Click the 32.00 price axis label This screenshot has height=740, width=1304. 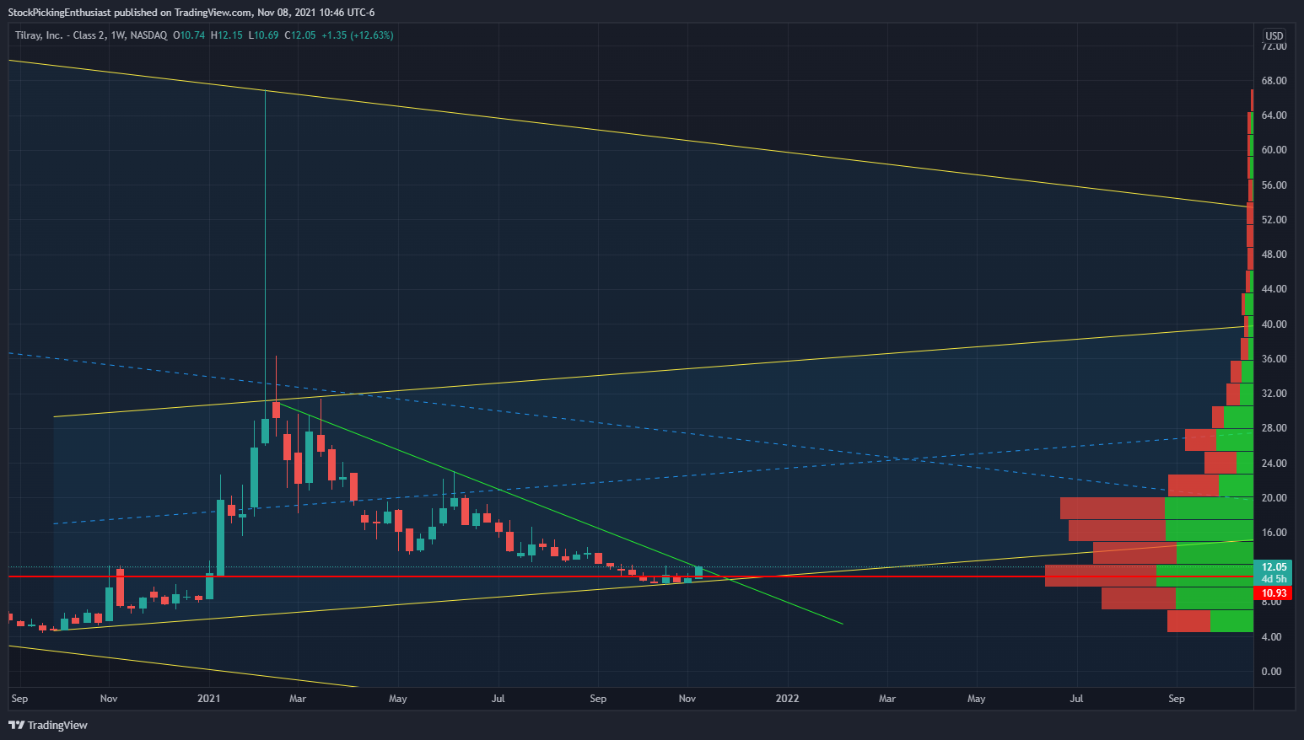point(1274,394)
